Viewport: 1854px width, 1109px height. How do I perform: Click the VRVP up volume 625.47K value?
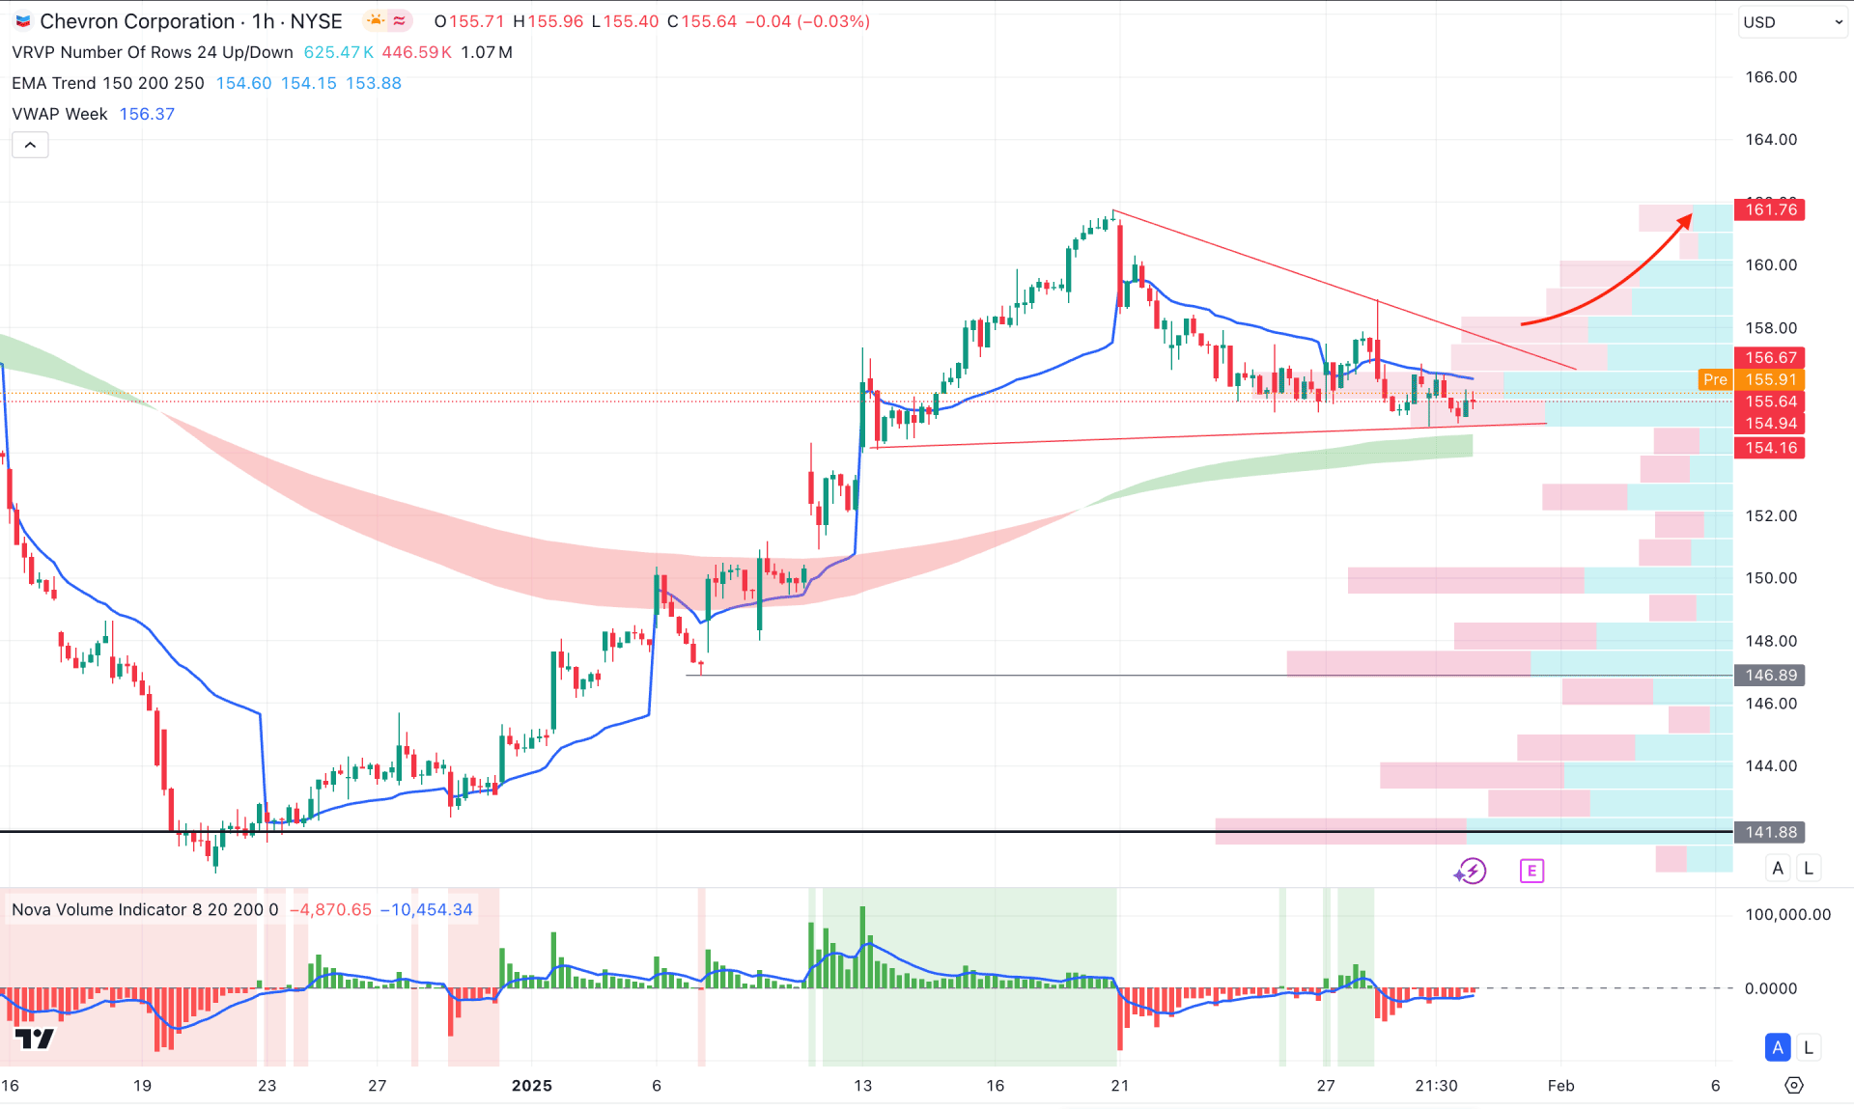tap(338, 52)
